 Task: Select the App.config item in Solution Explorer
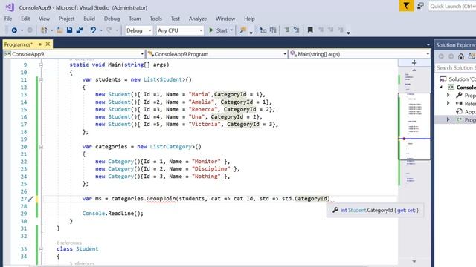click(x=466, y=112)
